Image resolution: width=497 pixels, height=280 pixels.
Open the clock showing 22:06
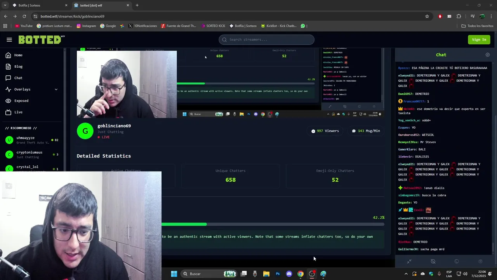[478, 274]
